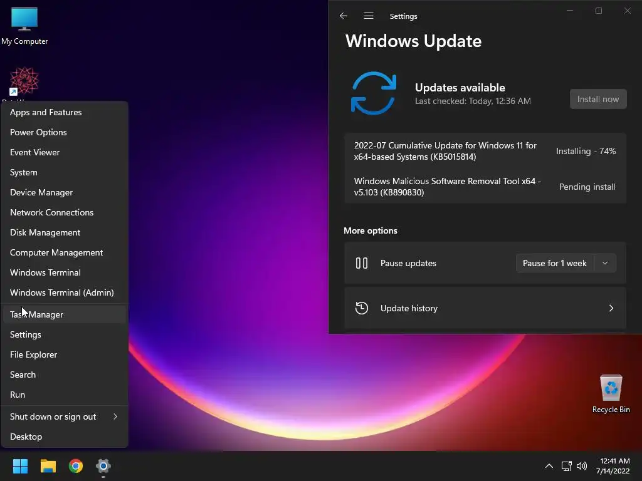The height and width of the screenshot is (481, 642).
Task: Open the pause duration dropdown arrow
Action: pos(605,263)
